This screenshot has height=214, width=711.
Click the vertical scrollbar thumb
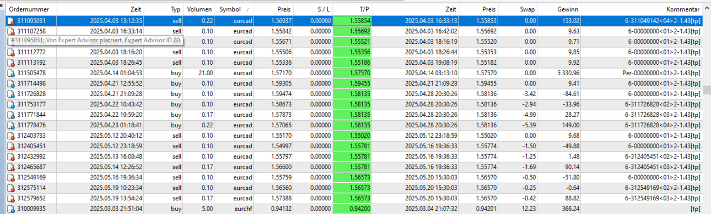tap(707, 91)
